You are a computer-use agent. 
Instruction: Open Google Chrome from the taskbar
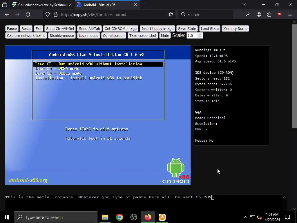pos(119,217)
